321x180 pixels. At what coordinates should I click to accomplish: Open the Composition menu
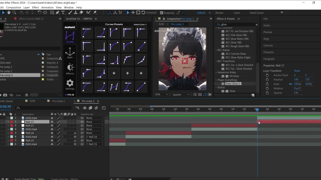pyautogui.click(x=14, y=7)
